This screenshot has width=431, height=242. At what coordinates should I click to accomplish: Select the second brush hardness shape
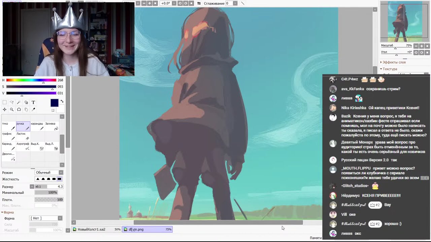43,179
